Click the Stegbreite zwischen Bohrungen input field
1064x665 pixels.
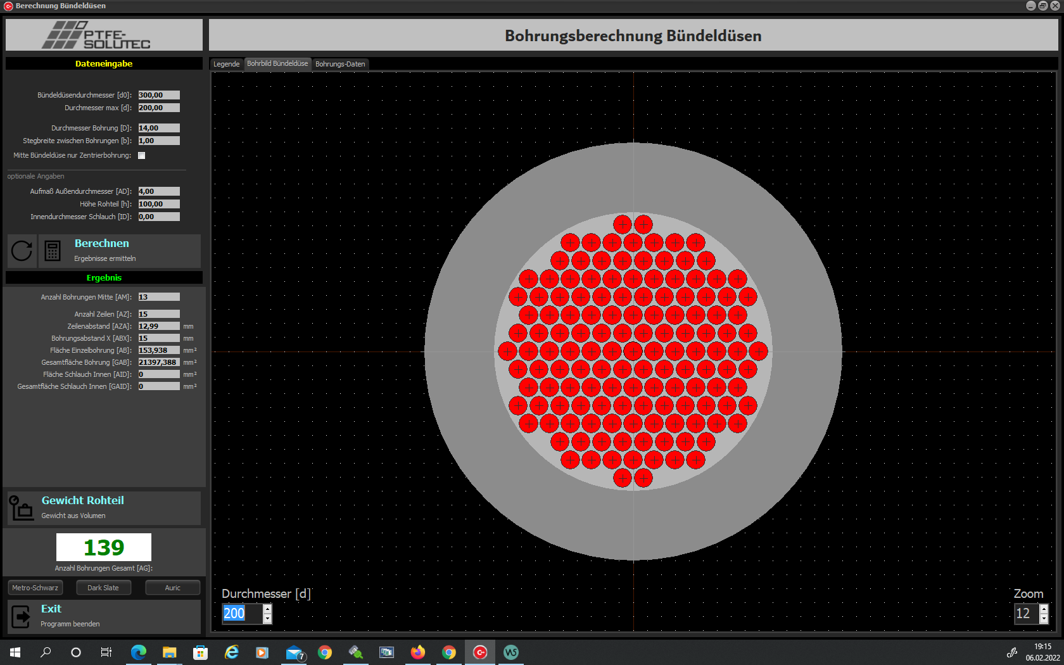pyautogui.click(x=159, y=141)
